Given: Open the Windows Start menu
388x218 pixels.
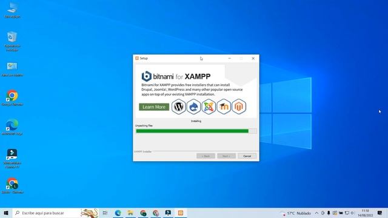Looking at the screenshot, I should click(x=6, y=213).
